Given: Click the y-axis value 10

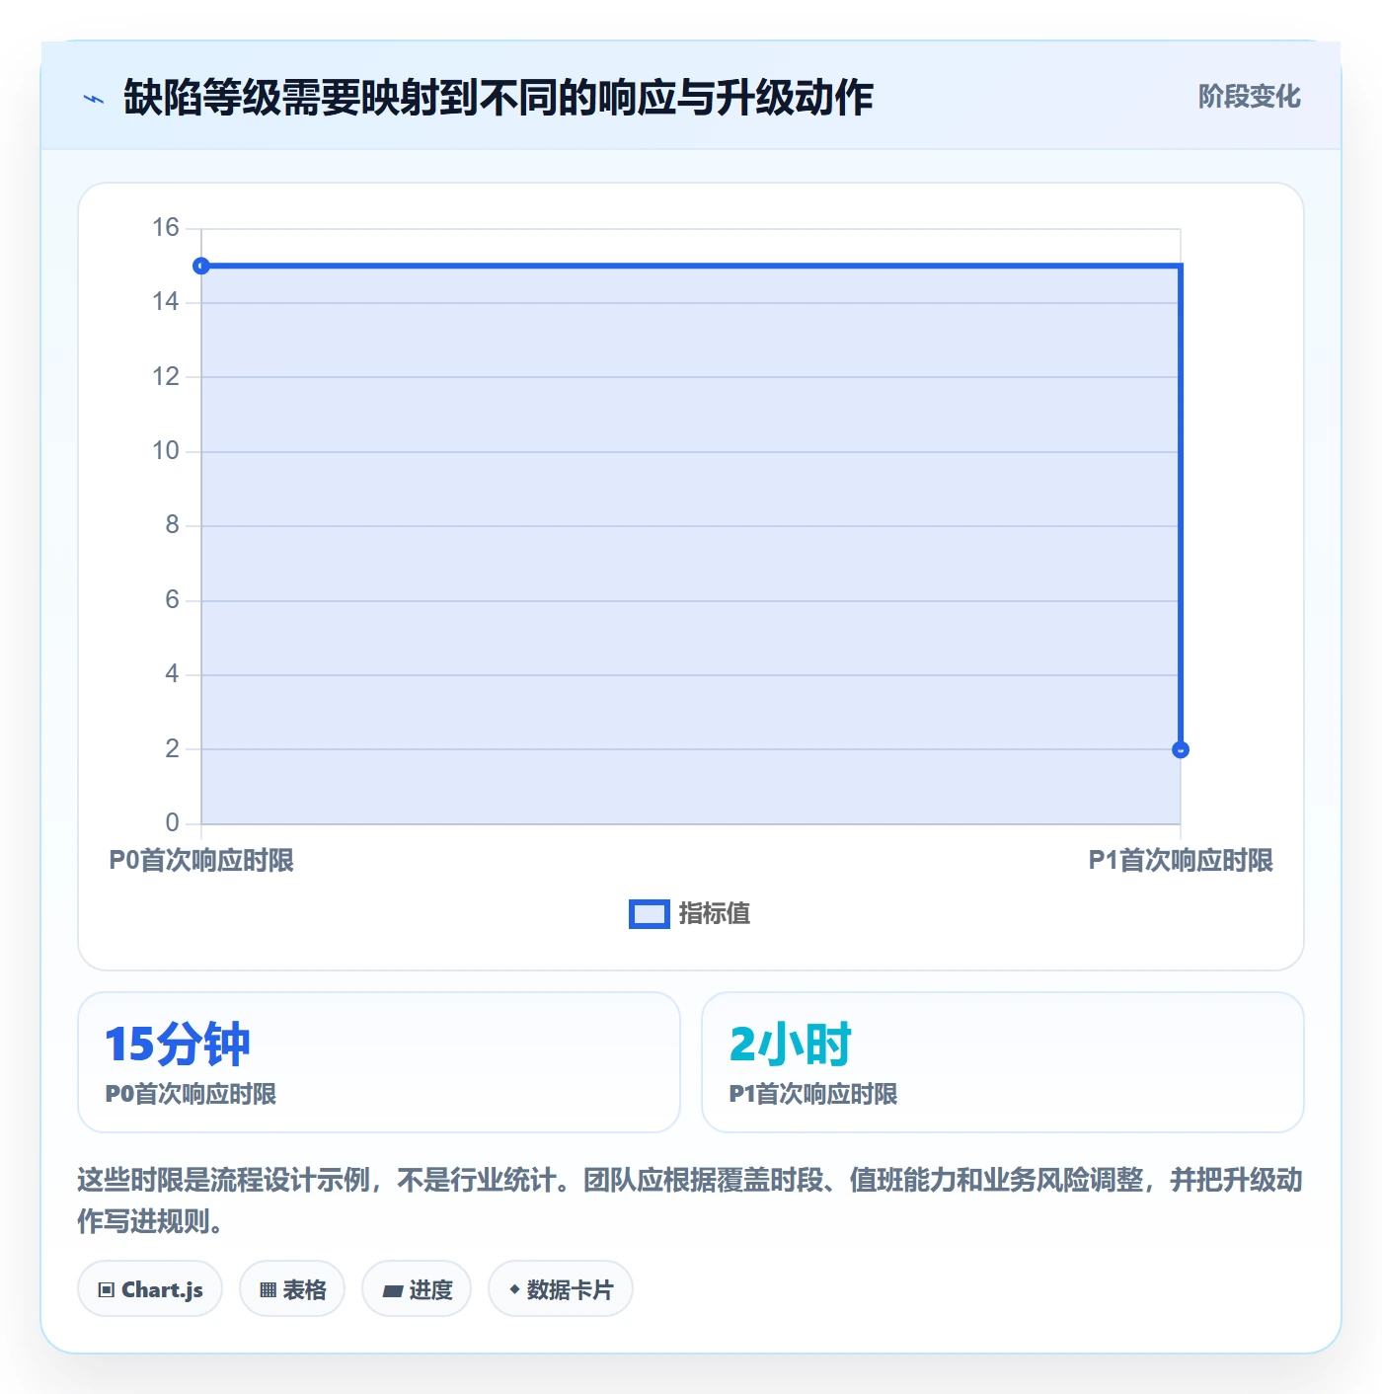Looking at the screenshot, I should pyautogui.click(x=166, y=451).
